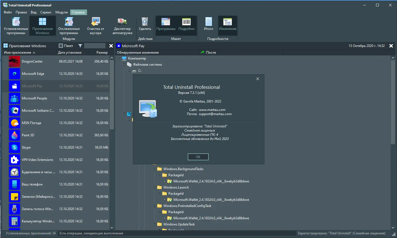Select the Программы layout view
This screenshot has width=397, height=238.
(x=166, y=26)
